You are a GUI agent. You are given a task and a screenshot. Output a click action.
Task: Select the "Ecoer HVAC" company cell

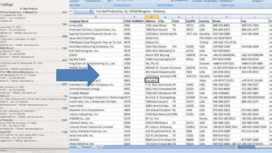click(96, 106)
